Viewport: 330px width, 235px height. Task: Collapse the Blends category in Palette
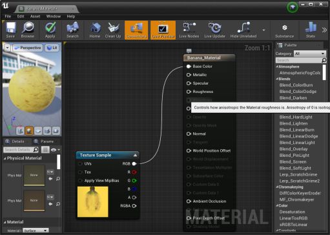click(277, 79)
